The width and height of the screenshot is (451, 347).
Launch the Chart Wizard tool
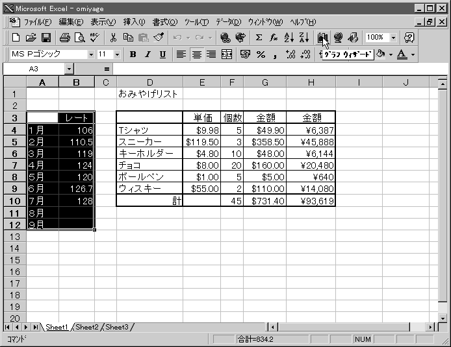323,38
